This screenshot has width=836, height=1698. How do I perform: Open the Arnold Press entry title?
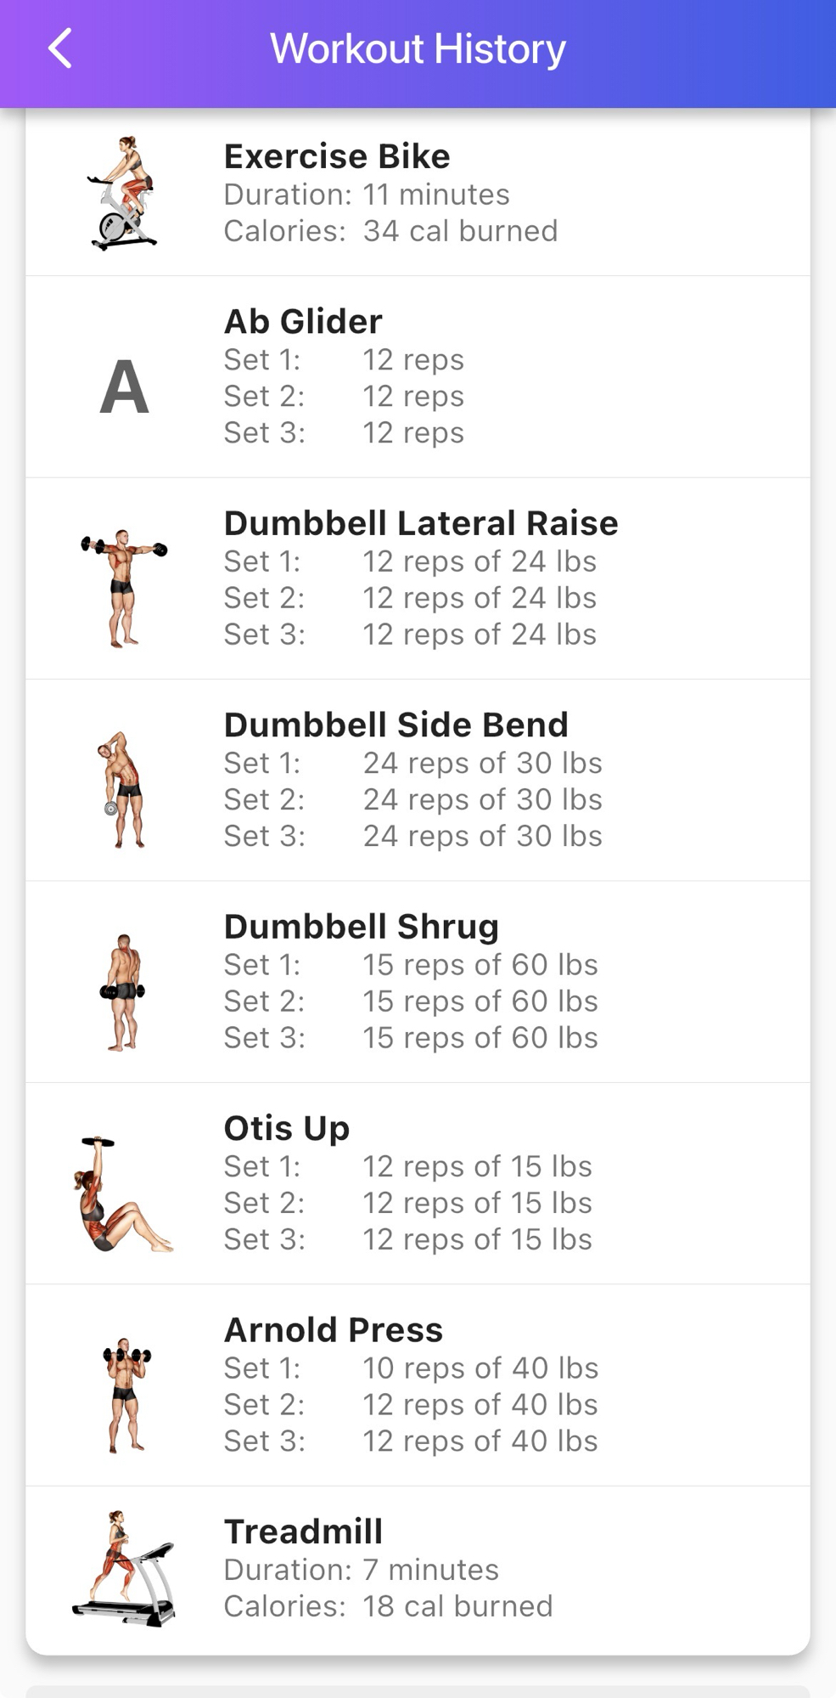(x=333, y=1330)
